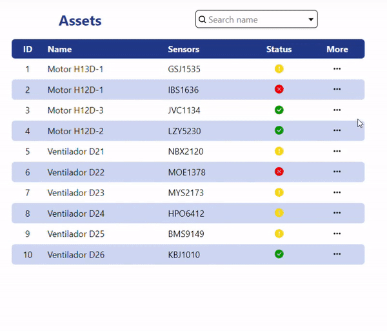Click OK status icon of Motor H12D-3
The image size is (387, 331).
click(279, 110)
